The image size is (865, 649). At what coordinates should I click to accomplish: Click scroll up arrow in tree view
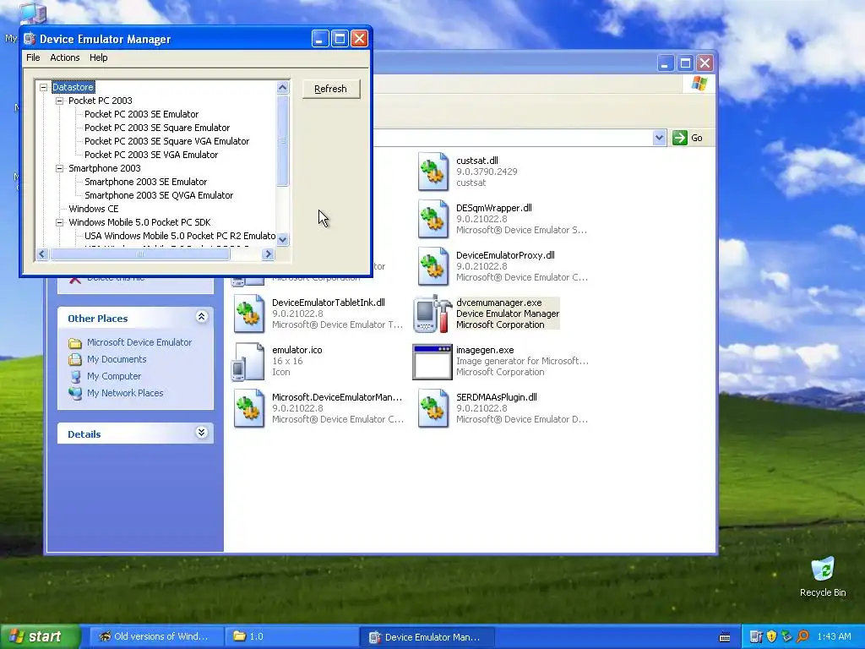pos(282,87)
